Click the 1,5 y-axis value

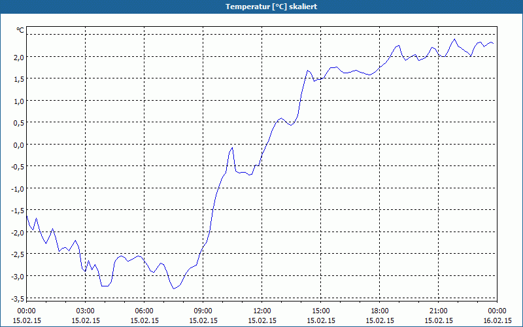[19, 79]
